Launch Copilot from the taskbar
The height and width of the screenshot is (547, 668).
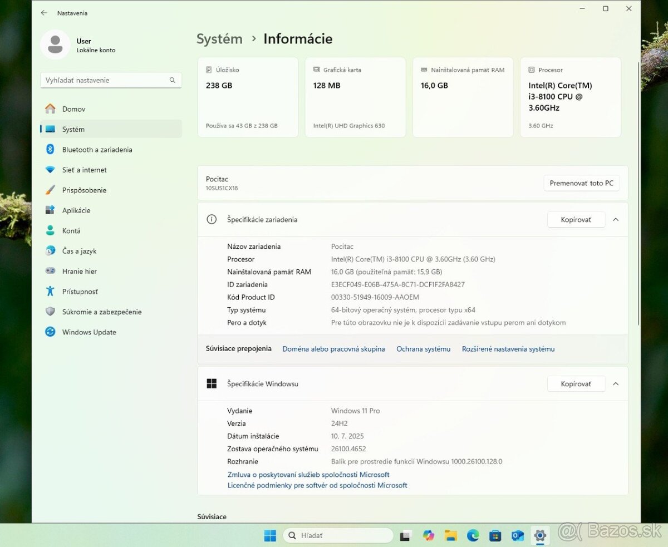click(428, 536)
